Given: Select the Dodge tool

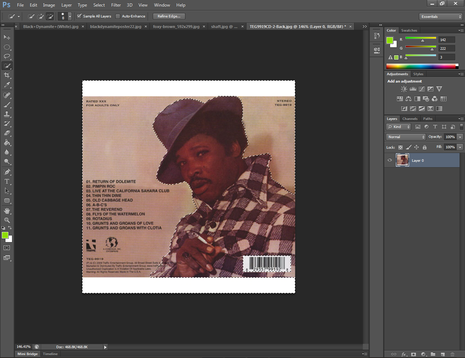Looking at the screenshot, I should click(7, 161).
